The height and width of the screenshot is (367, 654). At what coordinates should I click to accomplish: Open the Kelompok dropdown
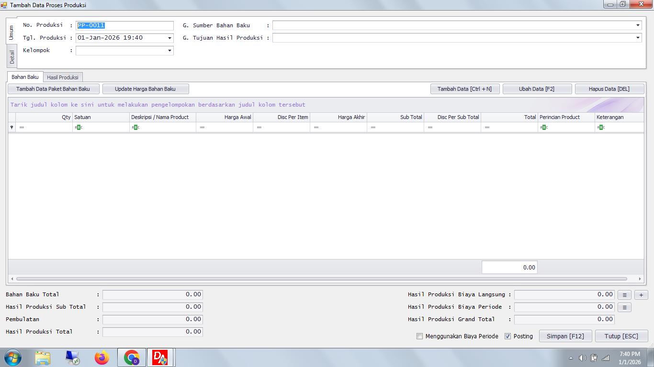(x=169, y=50)
